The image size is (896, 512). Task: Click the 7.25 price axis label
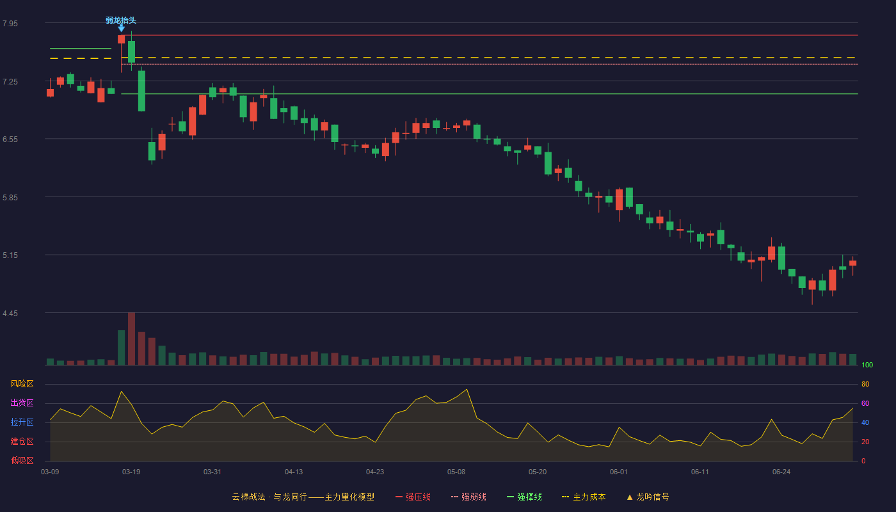click(10, 82)
